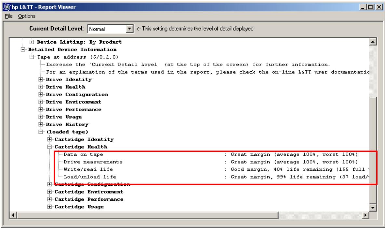Image resolution: width=385 pixels, height=228 pixels.
Task: Select the Drive Usage tree label
Action: click(x=64, y=117)
